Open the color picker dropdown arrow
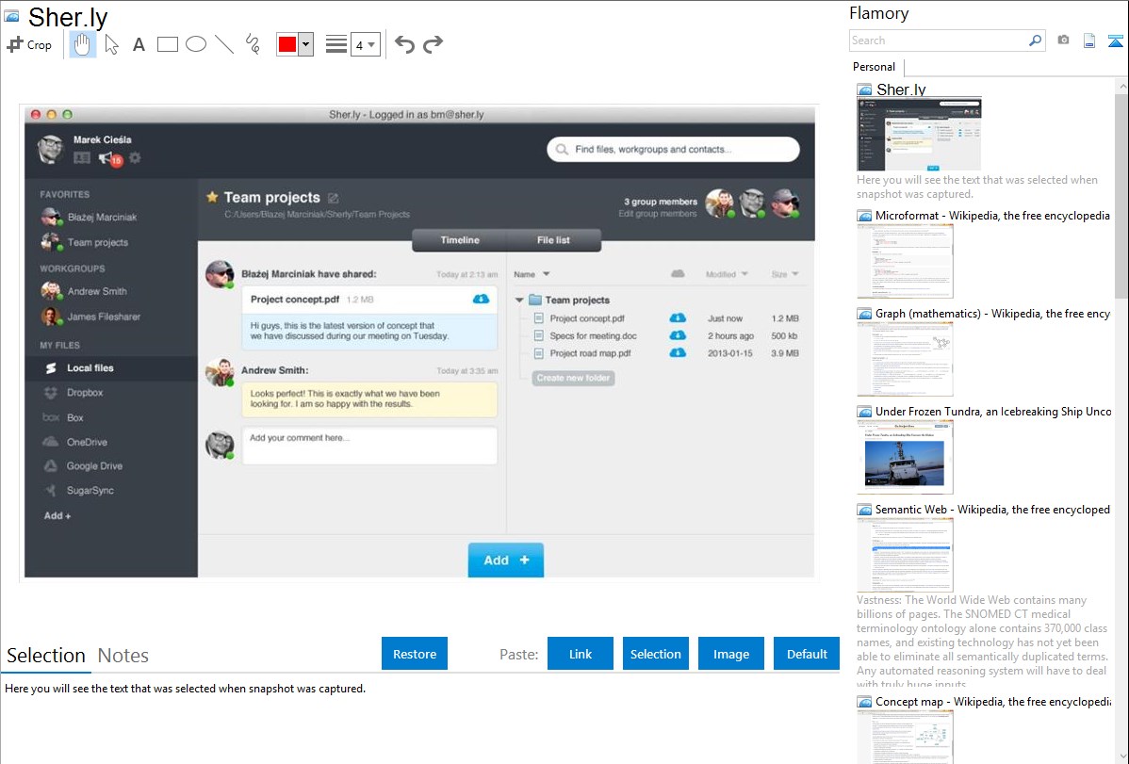 (x=305, y=44)
